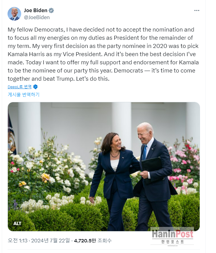Show the photo's ALT description badge
The image size is (216, 253).
point(18,223)
